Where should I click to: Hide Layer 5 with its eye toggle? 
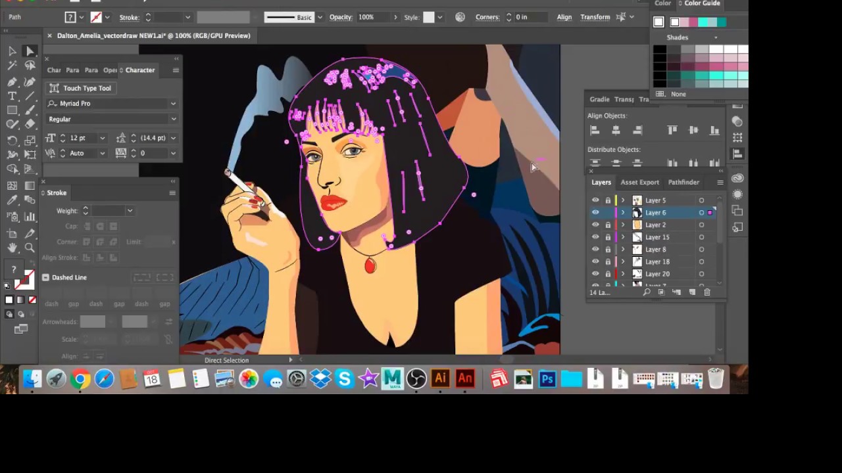[596, 200]
